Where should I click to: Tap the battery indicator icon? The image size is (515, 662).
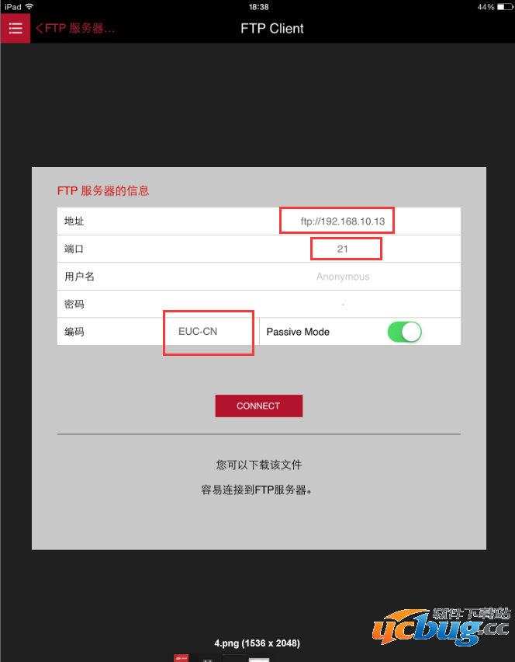(x=503, y=7)
